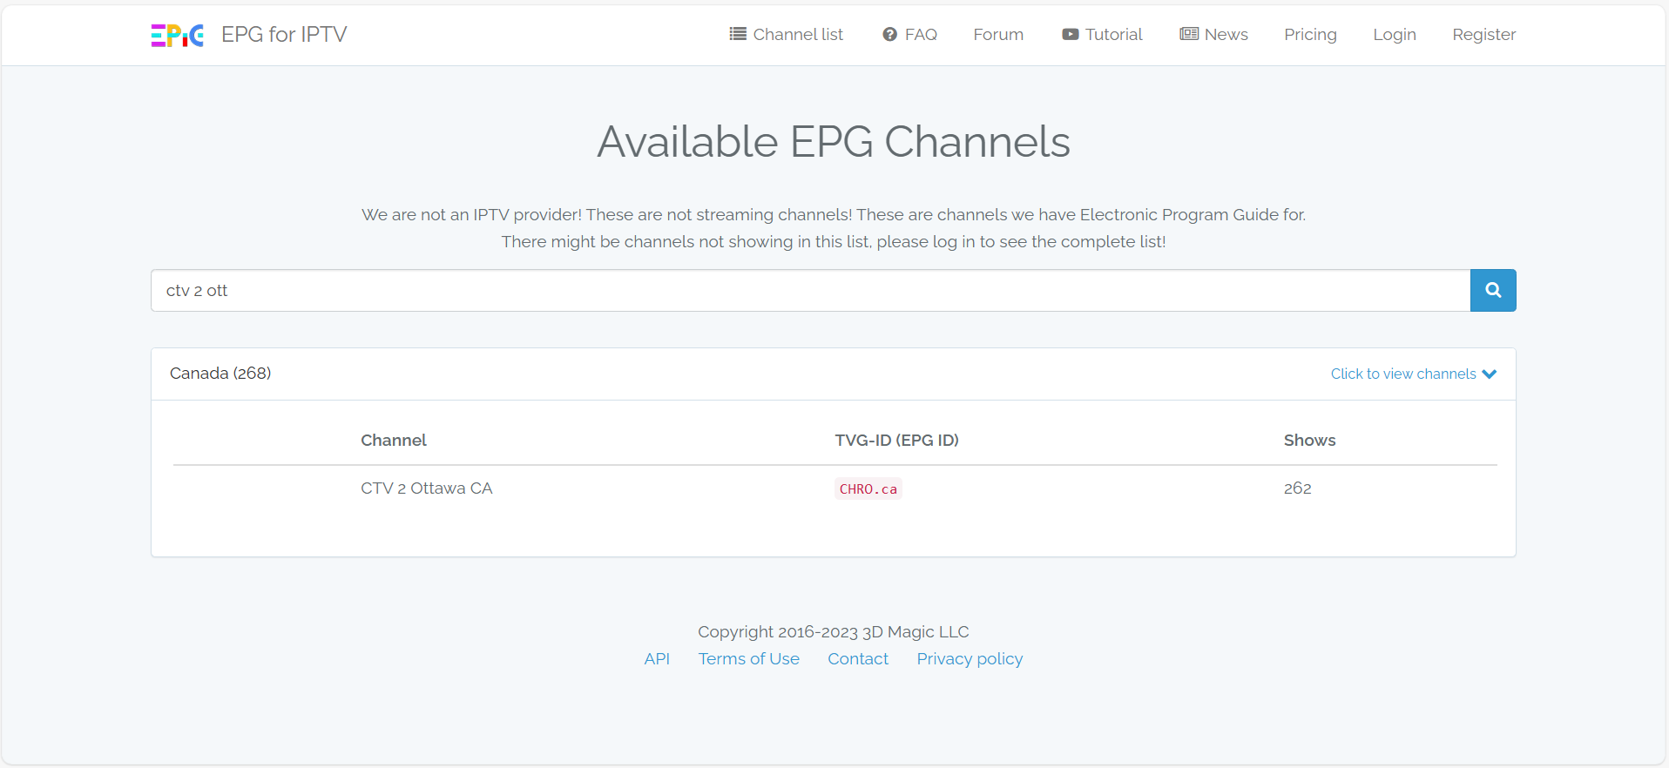Open the Privacy policy footer link
The width and height of the screenshot is (1669, 768).
coord(970,659)
